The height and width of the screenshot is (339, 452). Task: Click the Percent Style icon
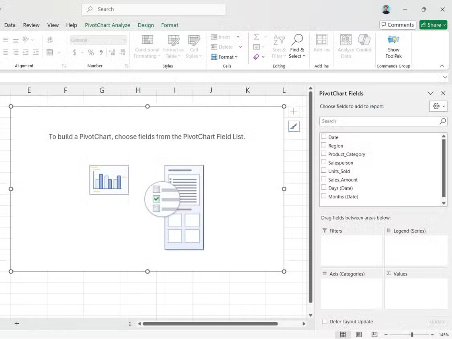click(x=90, y=52)
